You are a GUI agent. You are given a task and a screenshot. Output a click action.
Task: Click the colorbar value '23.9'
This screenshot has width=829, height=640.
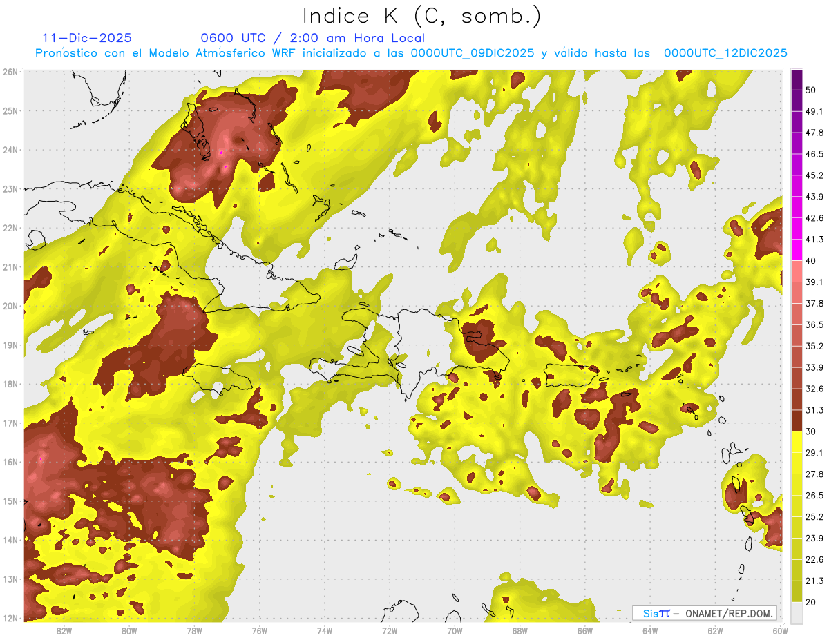pos(814,539)
